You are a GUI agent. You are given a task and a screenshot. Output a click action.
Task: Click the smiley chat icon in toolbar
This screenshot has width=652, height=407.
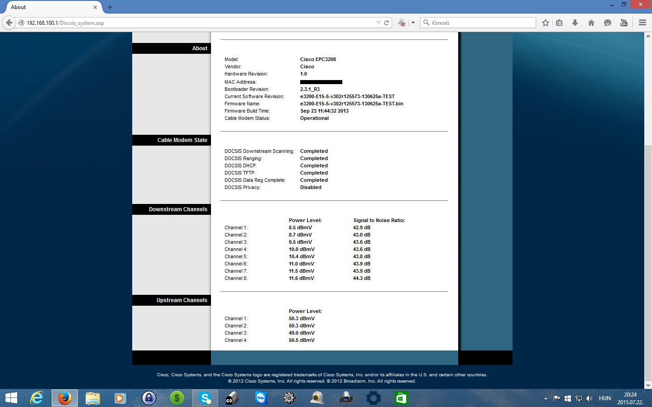click(608, 23)
